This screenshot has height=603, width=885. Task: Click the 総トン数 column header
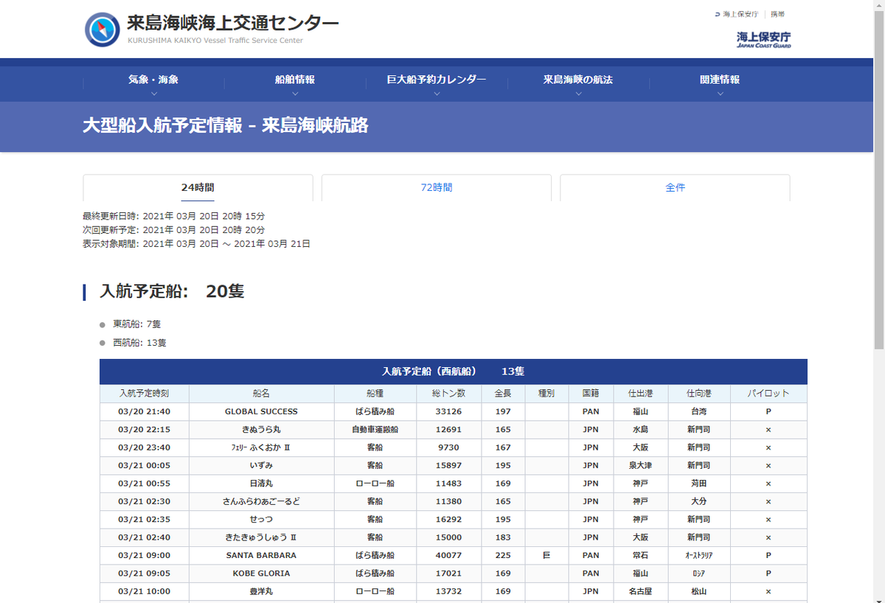point(448,394)
